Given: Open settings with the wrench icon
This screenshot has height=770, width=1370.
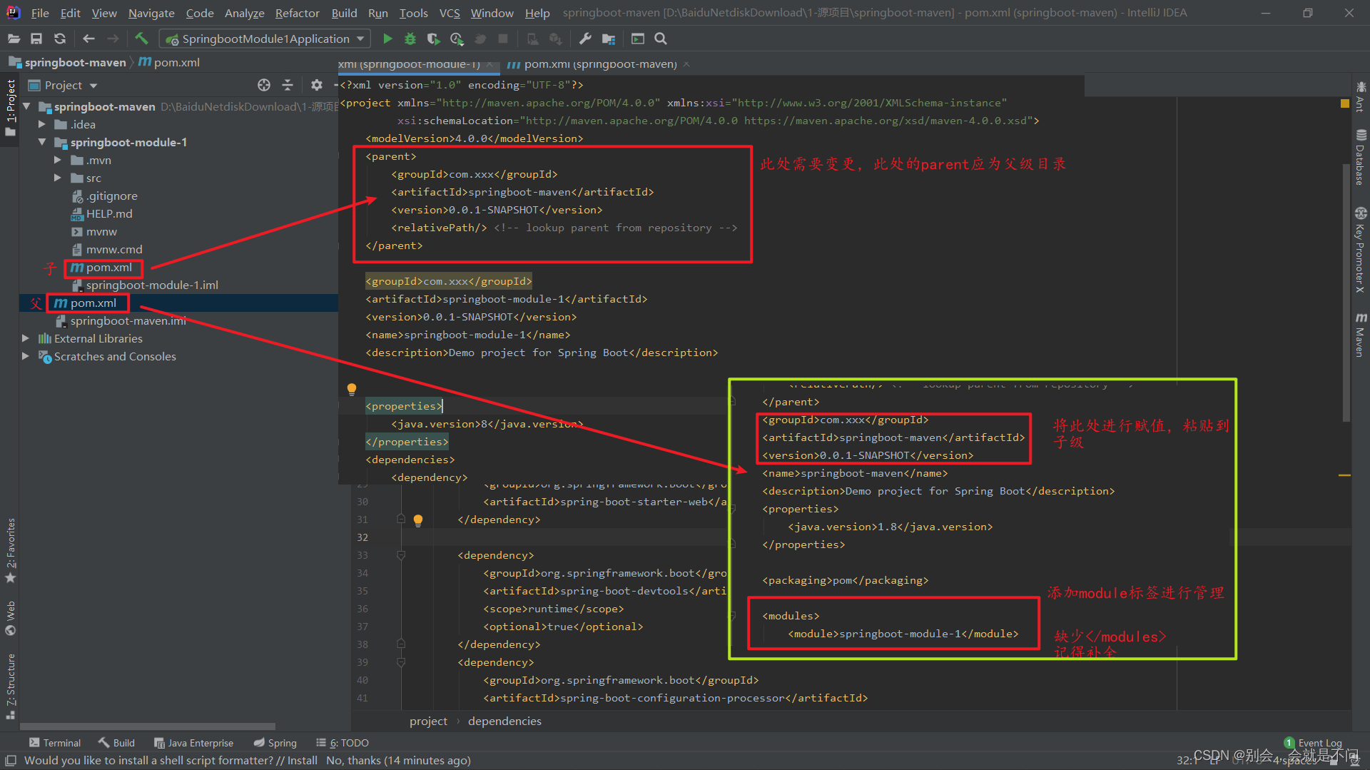Looking at the screenshot, I should click(x=585, y=39).
